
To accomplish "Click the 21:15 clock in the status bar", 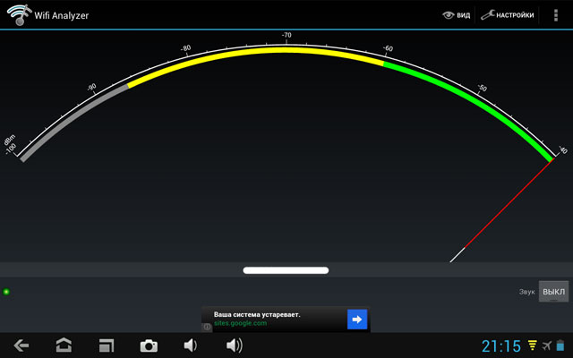I will (x=501, y=346).
